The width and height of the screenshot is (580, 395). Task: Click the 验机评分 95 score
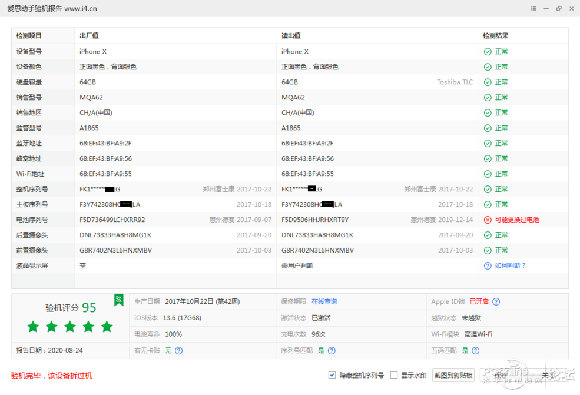71,308
